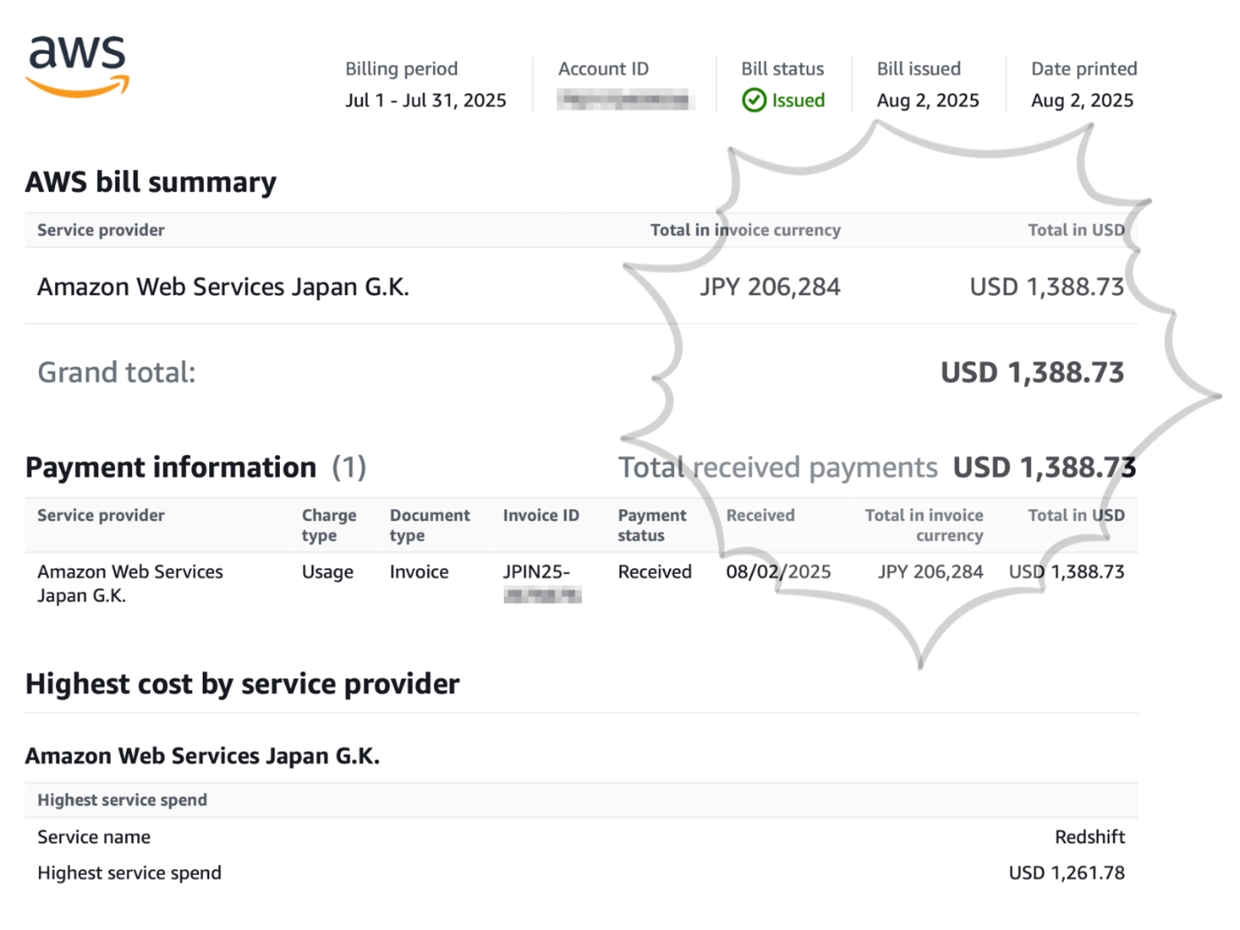This screenshot has height=930, width=1240.
Task: Click the 'Invoice ID' column header
Action: click(x=541, y=515)
